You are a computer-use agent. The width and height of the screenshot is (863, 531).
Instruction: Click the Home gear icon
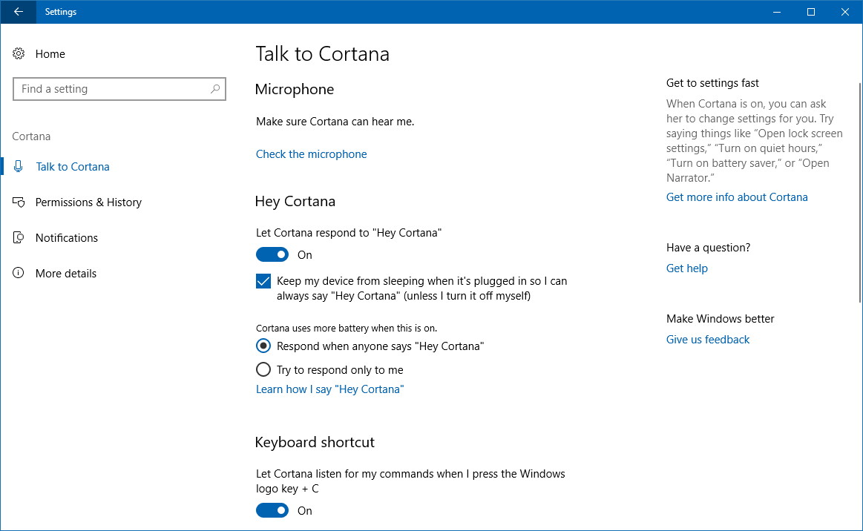coord(19,53)
